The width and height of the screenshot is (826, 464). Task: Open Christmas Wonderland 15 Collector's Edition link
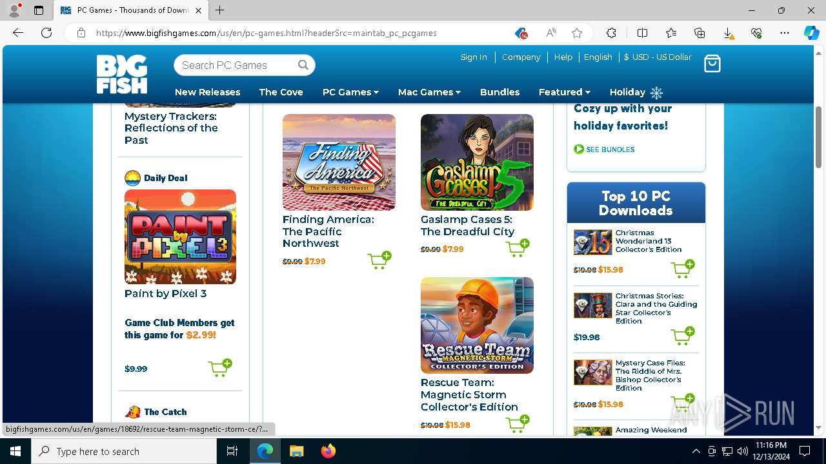(x=649, y=241)
